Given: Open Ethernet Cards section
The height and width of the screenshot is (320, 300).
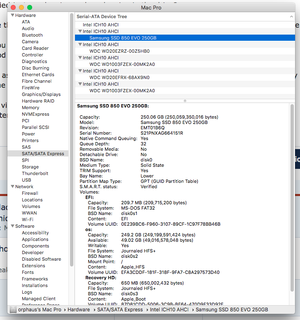Looking at the screenshot, I should pos(38,75).
